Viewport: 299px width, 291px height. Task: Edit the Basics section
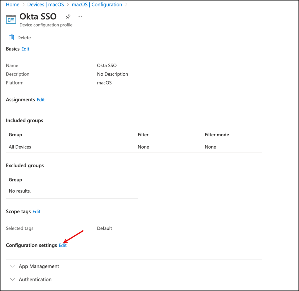click(x=25, y=49)
